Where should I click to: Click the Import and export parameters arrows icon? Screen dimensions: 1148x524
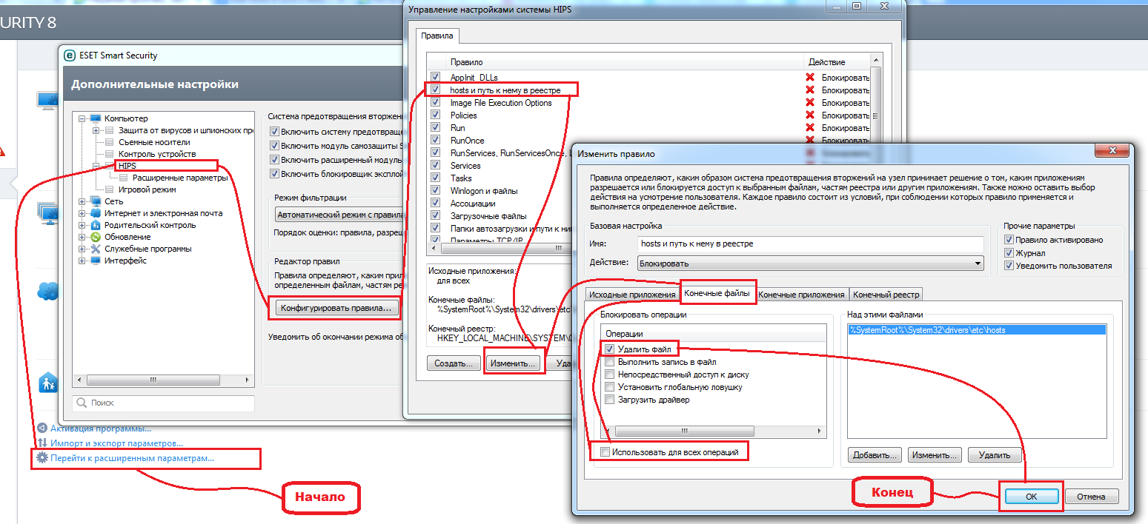tap(42, 443)
